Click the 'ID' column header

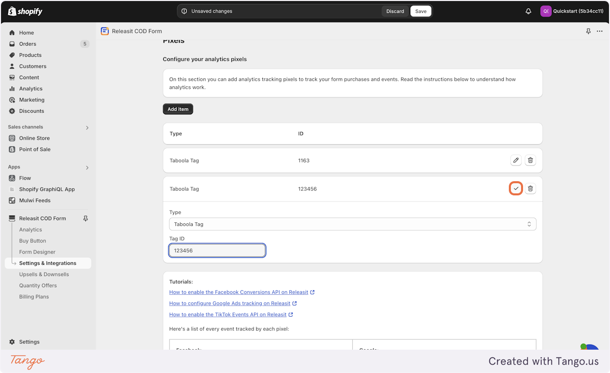point(301,134)
